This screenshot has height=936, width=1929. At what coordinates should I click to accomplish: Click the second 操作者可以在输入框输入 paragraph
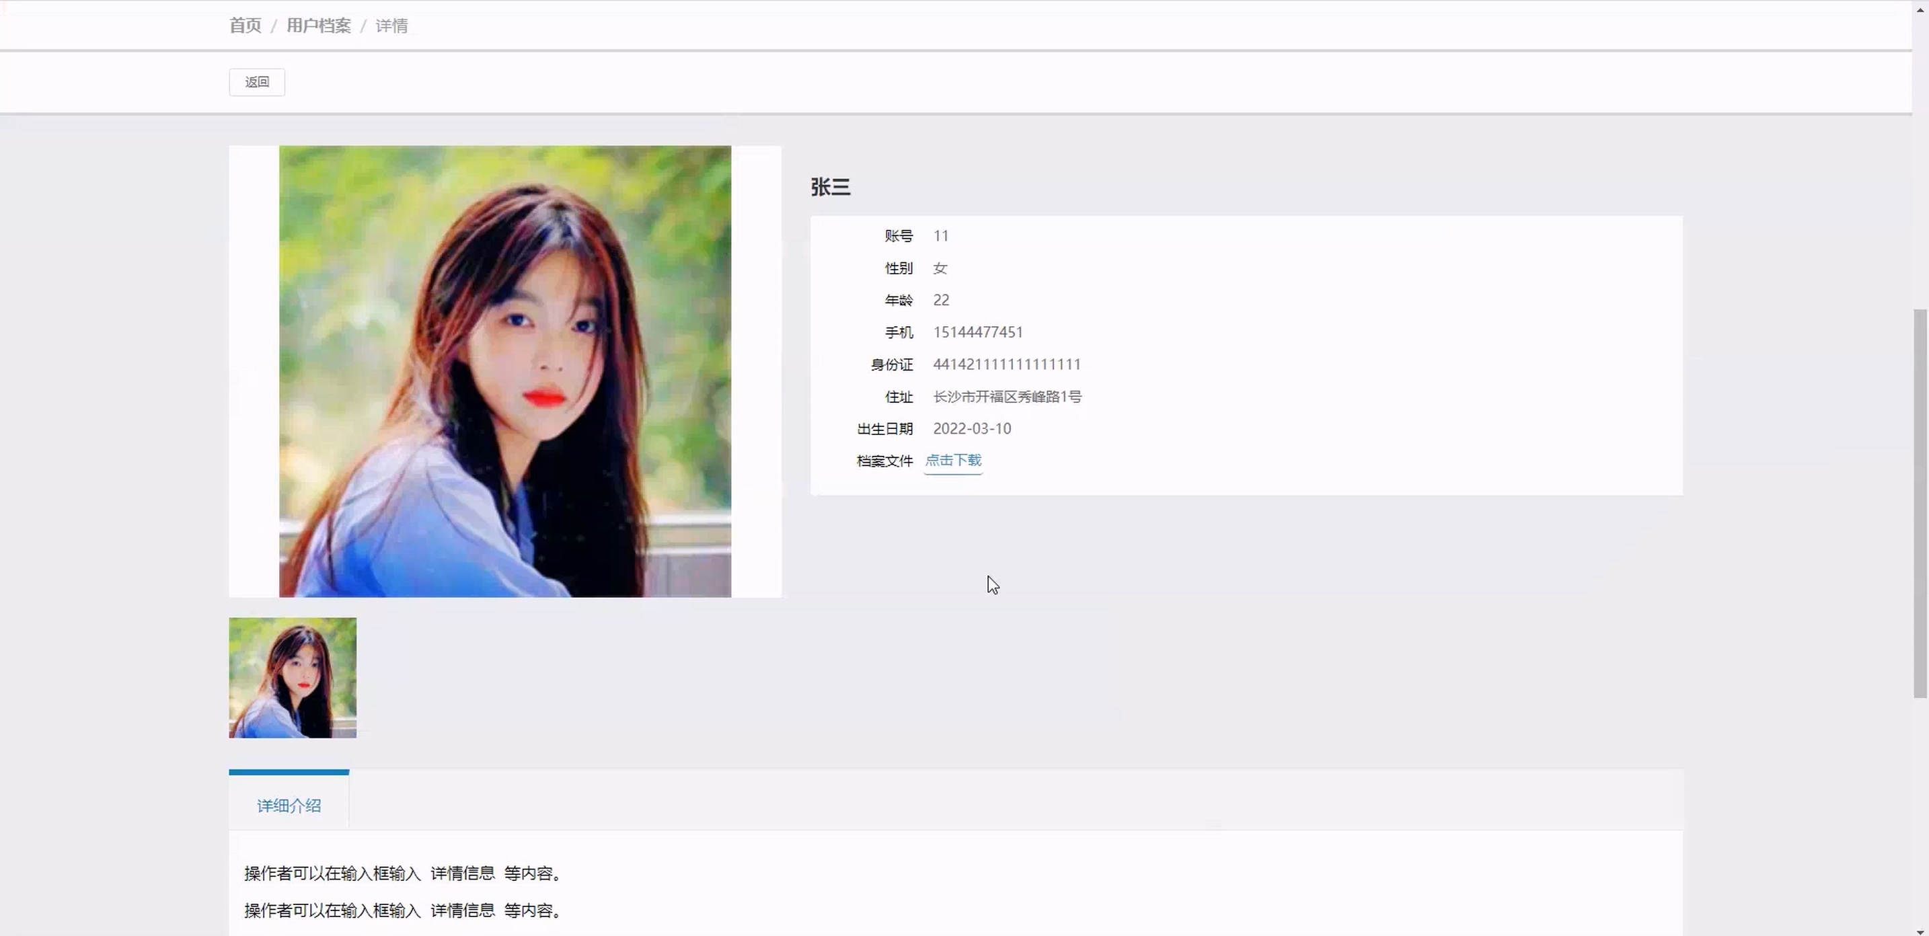tap(403, 910)
